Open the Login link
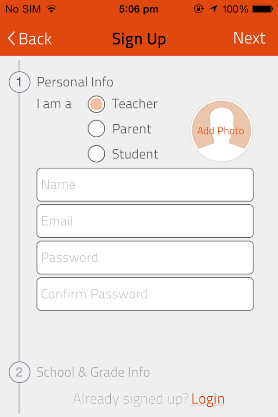The height and width of the screenshot is (417, 278). (x=208, y=399)
